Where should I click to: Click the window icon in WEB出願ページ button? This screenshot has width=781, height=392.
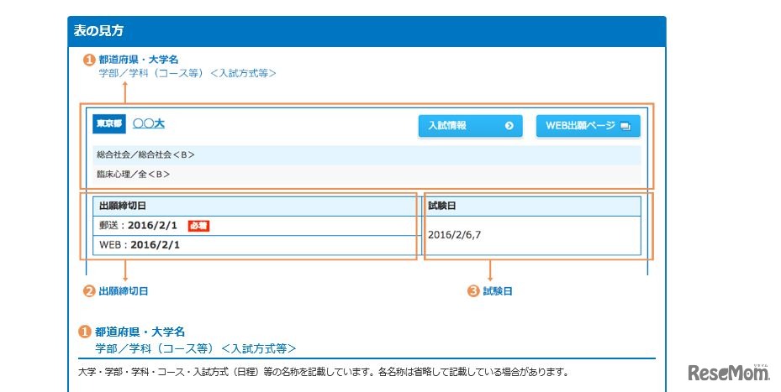[x=625, y=127]
